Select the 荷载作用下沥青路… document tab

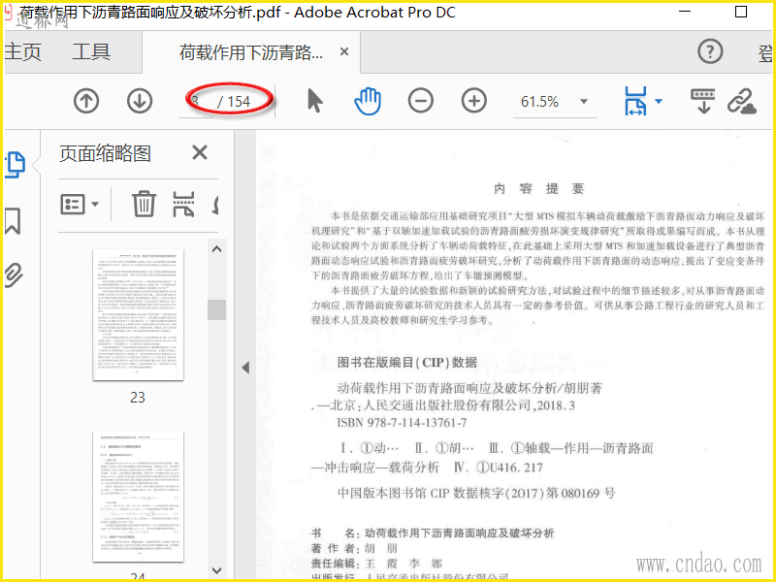pyautogui.click(x=251, y=52)
